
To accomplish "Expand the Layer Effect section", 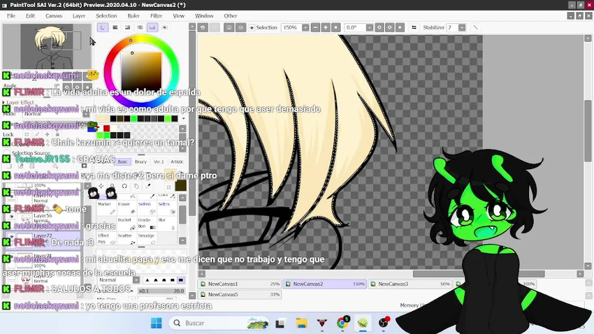I will (x=18, y=103).
